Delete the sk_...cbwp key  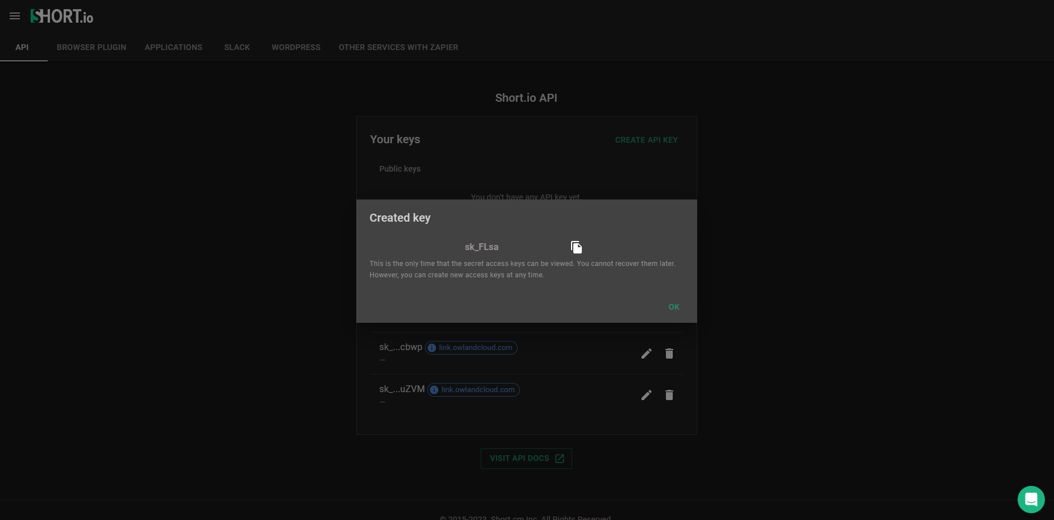click(669, 353)
